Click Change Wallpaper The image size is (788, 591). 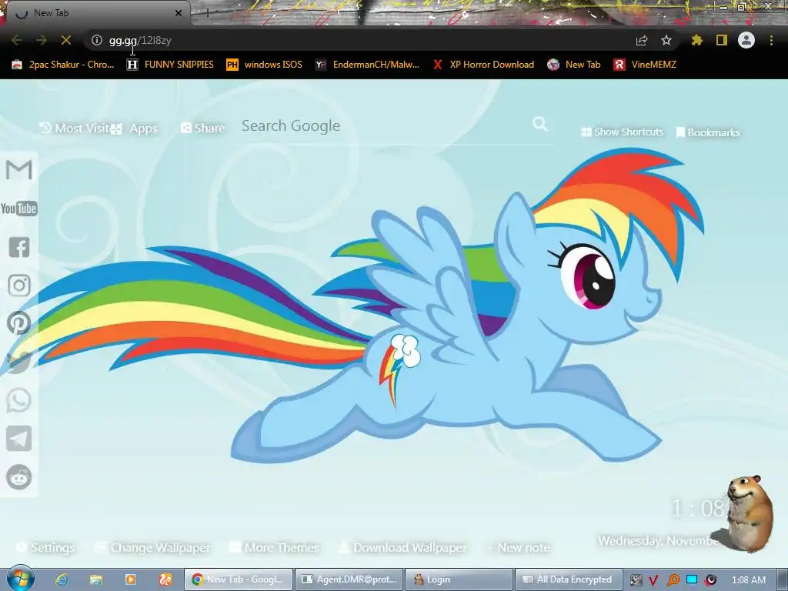click(x=153, y=547)
